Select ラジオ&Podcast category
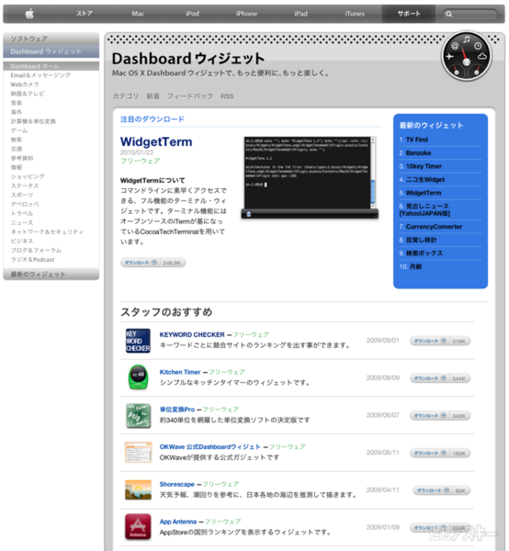 pos(32,259)
